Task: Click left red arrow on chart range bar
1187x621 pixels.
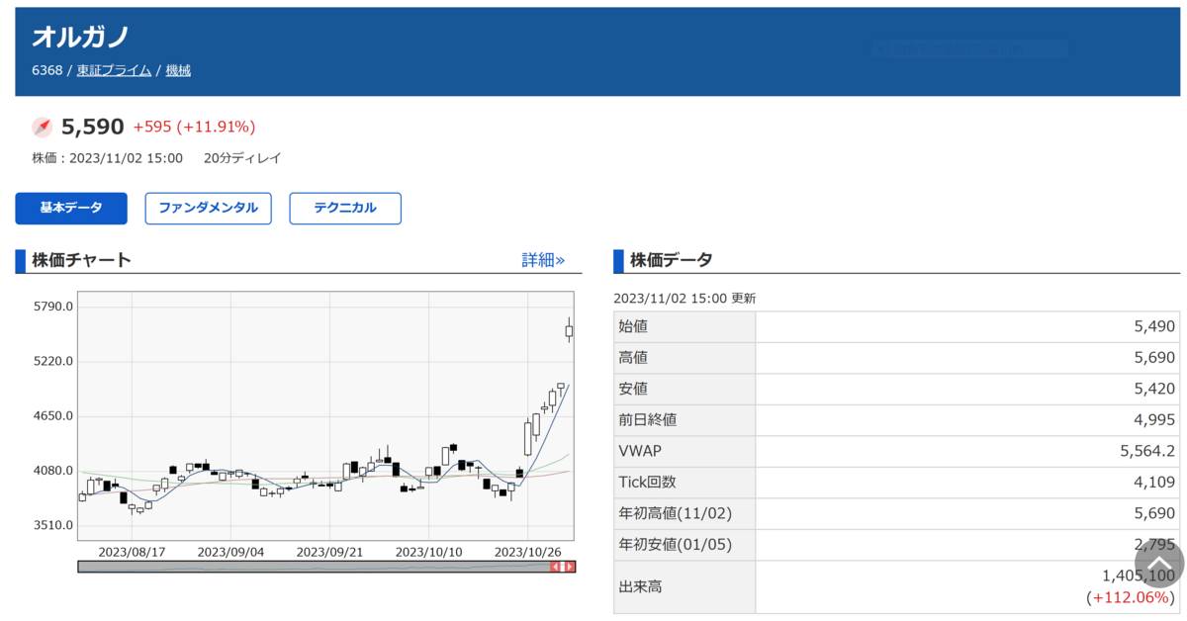Action: pyautogui.click(x=556, y=567)
